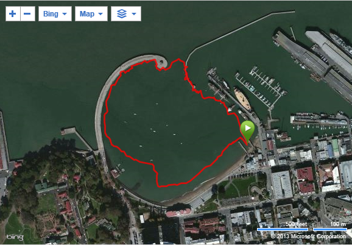Zoom in with the plus button
This screenshot has width=352, height=245.
coord(13,13)
